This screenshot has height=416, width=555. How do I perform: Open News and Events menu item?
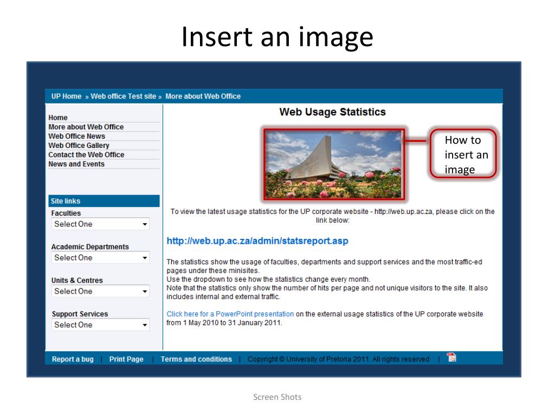(x=76, y=164)
